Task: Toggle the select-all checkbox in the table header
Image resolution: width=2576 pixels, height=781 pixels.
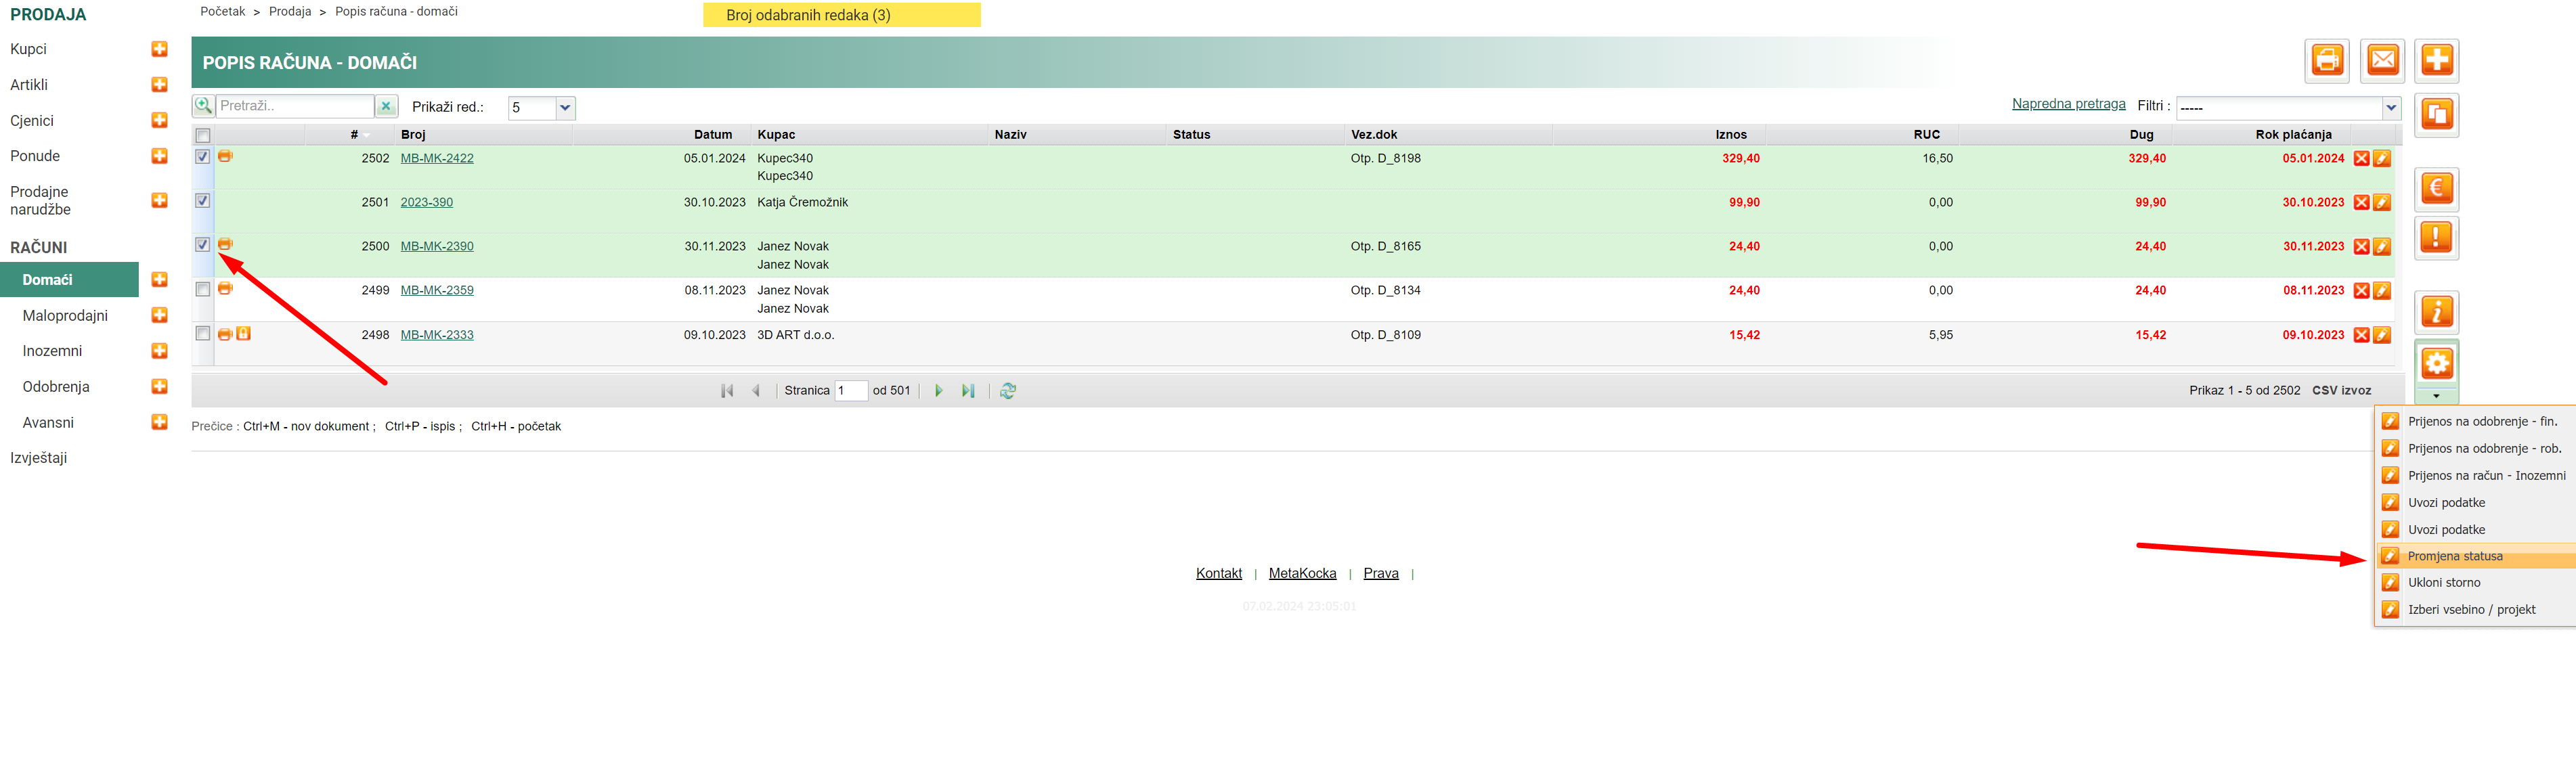Action: [203, 135]
